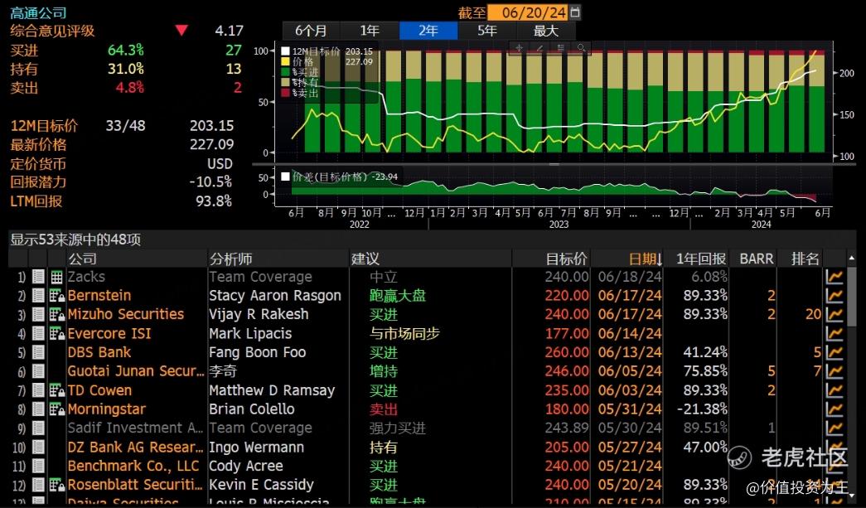This screenshot has width=866, height=508.
Task: Open the report document icon for DBS Bank
Action: [38, 352]
